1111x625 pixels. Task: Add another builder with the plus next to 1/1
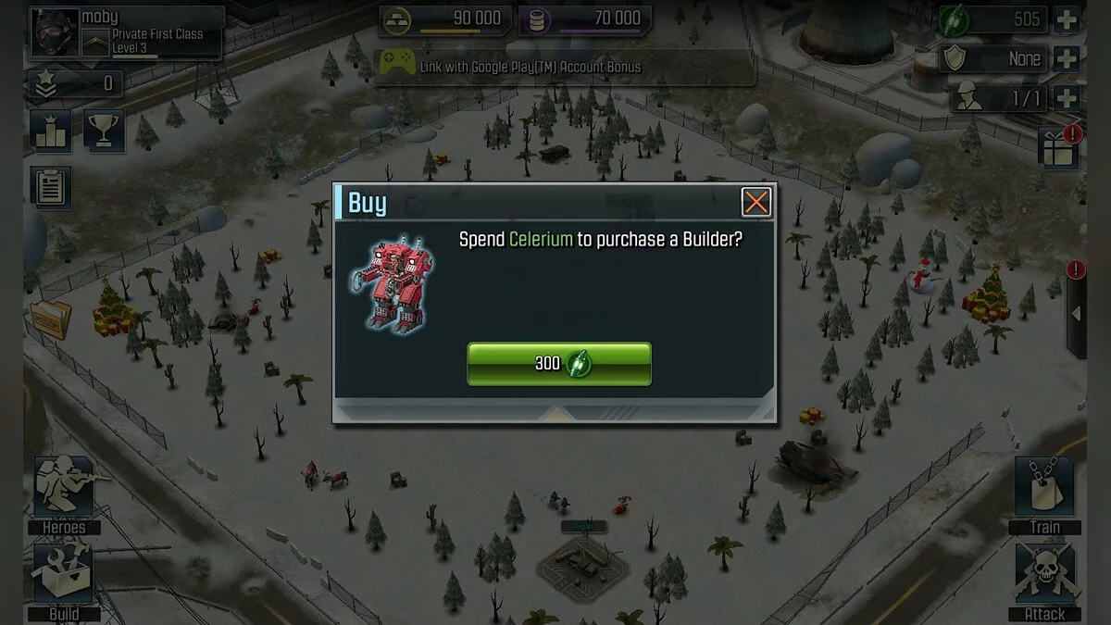1067,99
